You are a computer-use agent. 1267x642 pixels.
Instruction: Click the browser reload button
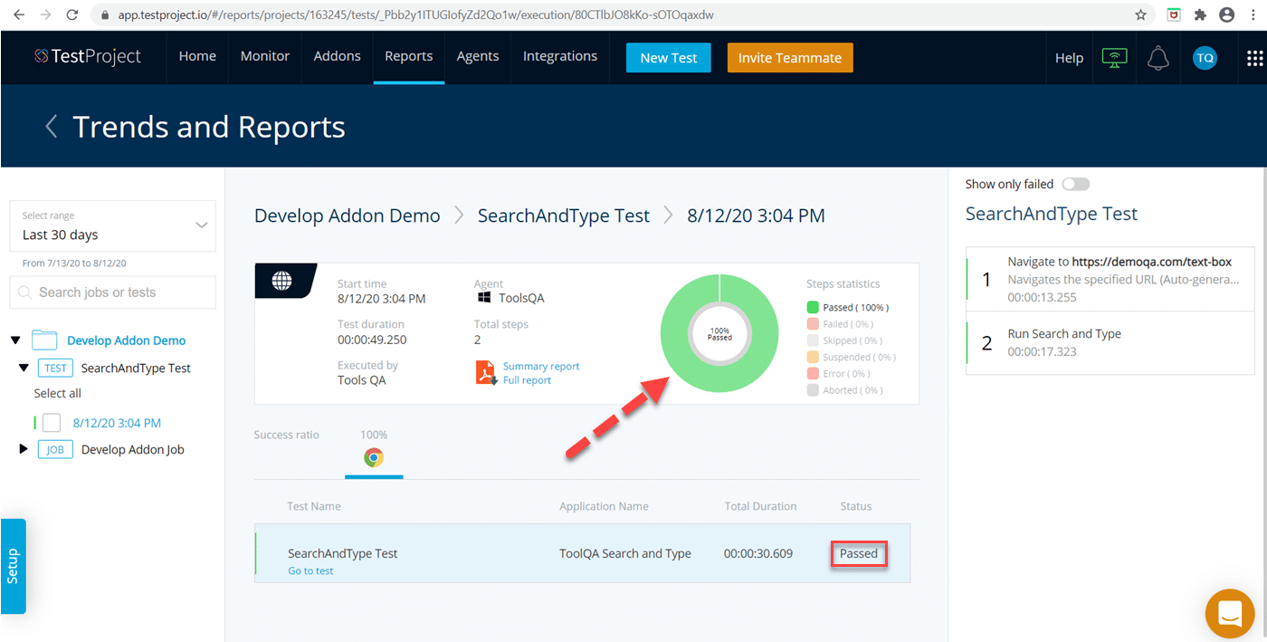pyautogui.click(x=72, y=14)
